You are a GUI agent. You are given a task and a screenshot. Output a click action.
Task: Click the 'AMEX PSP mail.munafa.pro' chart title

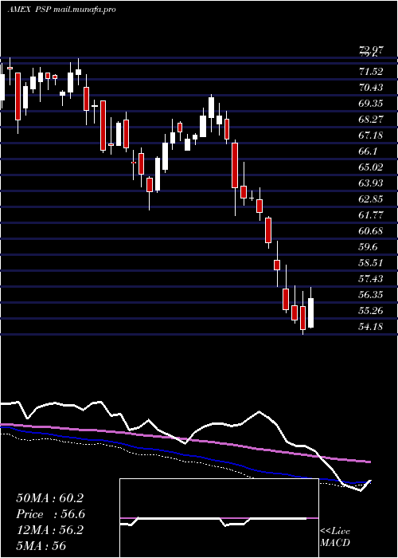pos(61,10)
